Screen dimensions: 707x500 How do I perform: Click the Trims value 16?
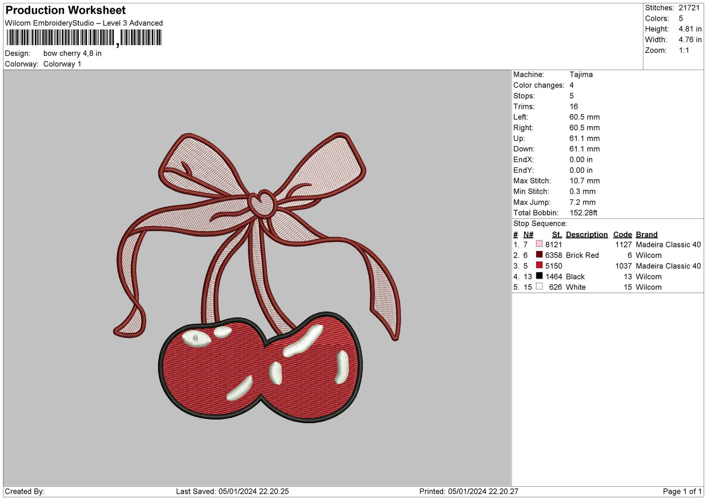click(573, 107)
